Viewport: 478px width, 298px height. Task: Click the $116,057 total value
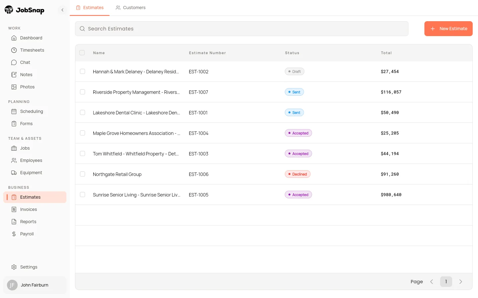391,92
